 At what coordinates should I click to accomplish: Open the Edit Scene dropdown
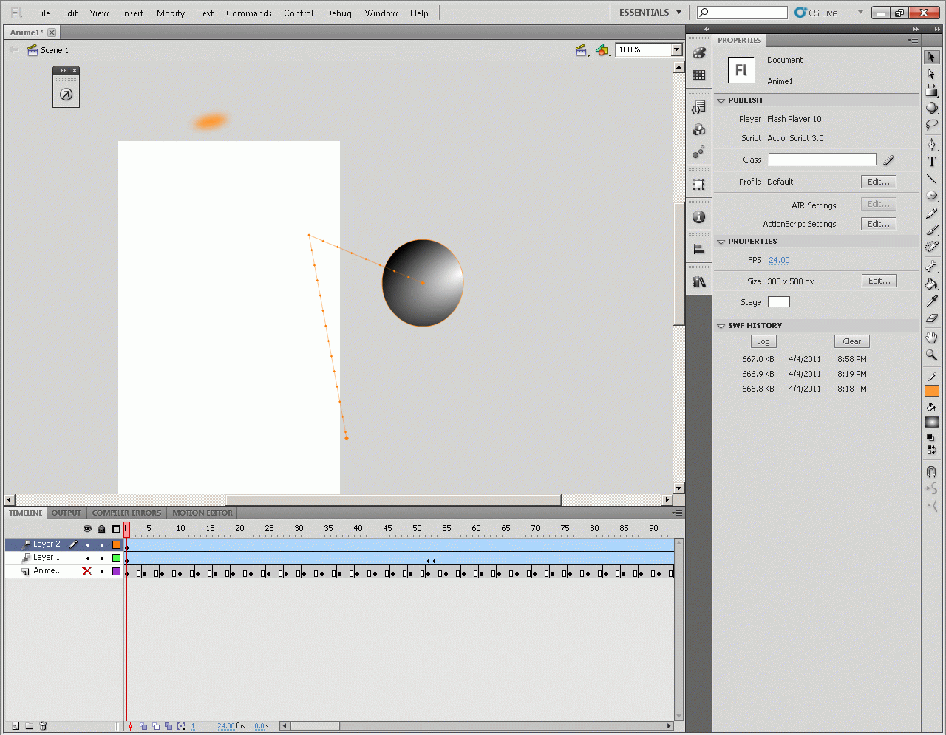pyautogui.click(x=582, y=50)
